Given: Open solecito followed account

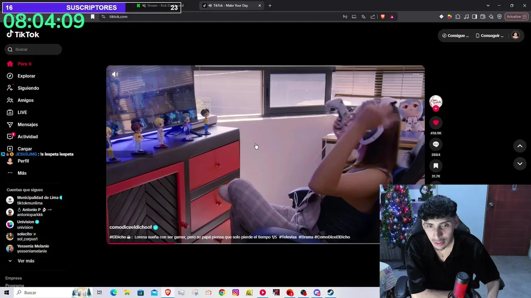Looking at the screenshot, I should coord(22,236).
